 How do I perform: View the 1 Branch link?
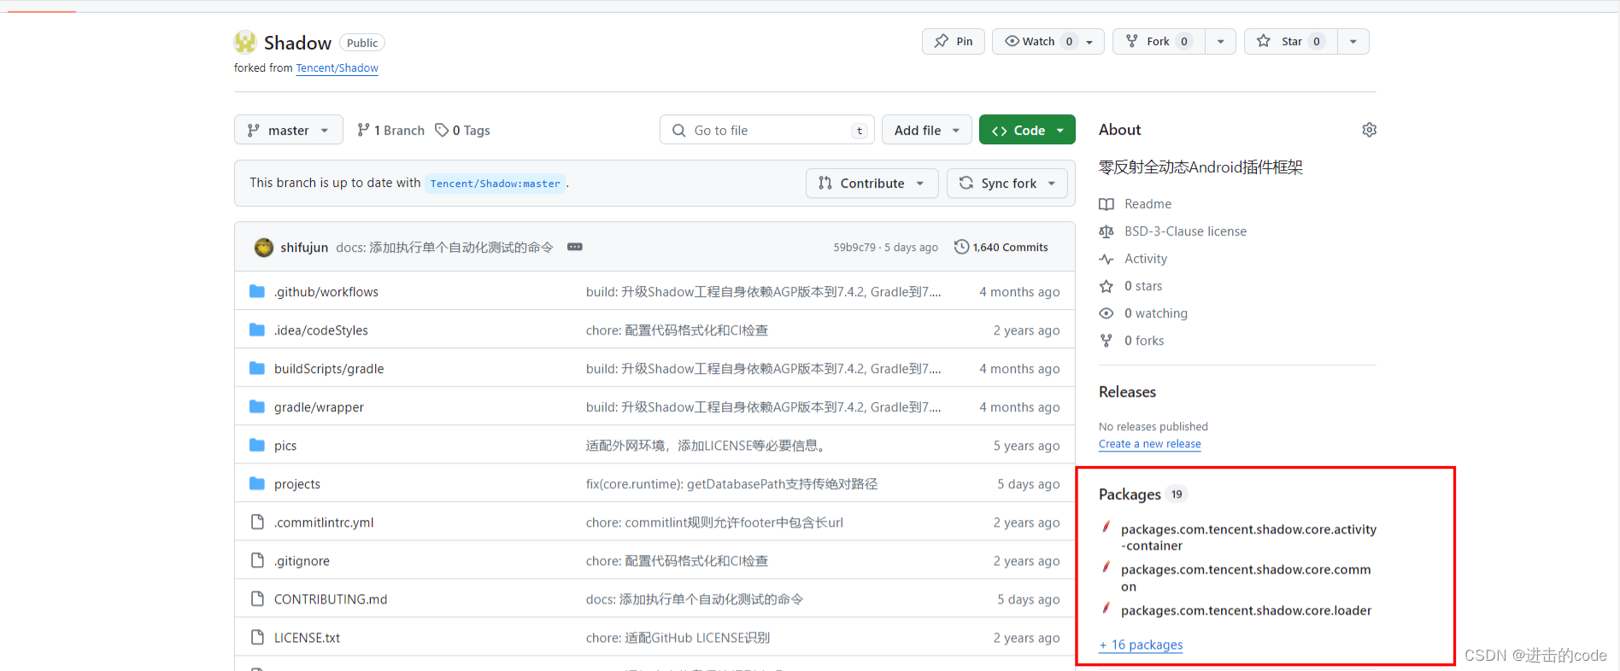(390, 130)
